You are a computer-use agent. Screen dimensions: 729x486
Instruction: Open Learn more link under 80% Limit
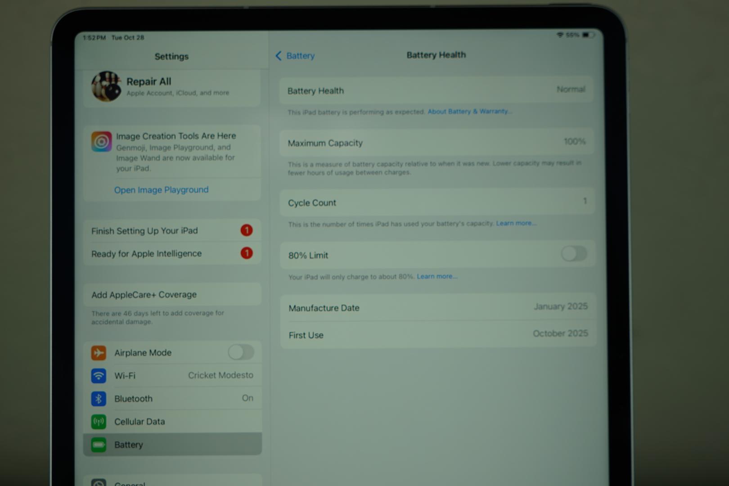point(436,276)
